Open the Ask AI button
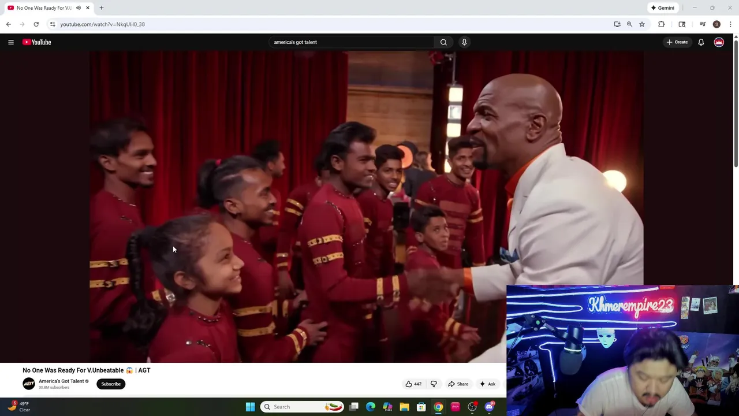 click(488, 384)
